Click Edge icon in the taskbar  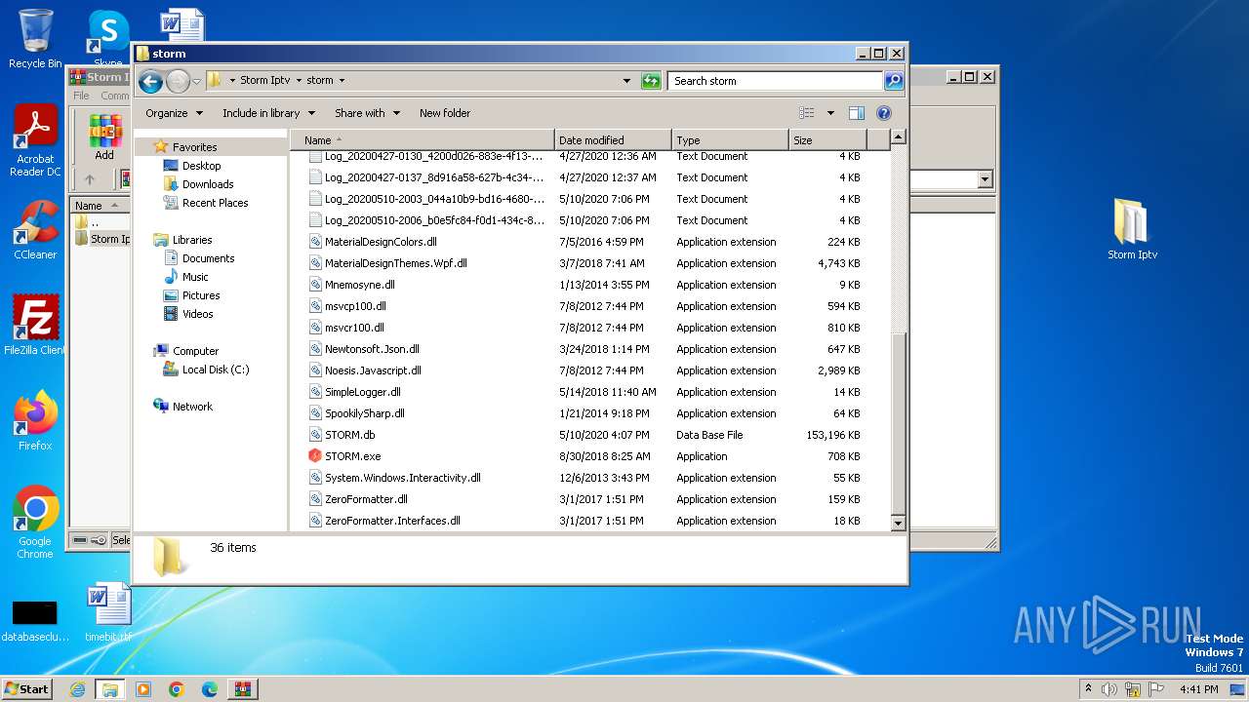click(x=210, y=689)
